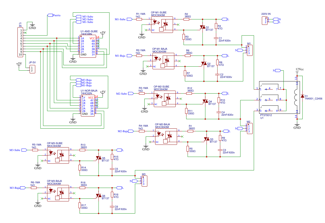The image size is (325, 223).
Task: Click capacitor C4 22nF/630v
Action: point(219,112)
